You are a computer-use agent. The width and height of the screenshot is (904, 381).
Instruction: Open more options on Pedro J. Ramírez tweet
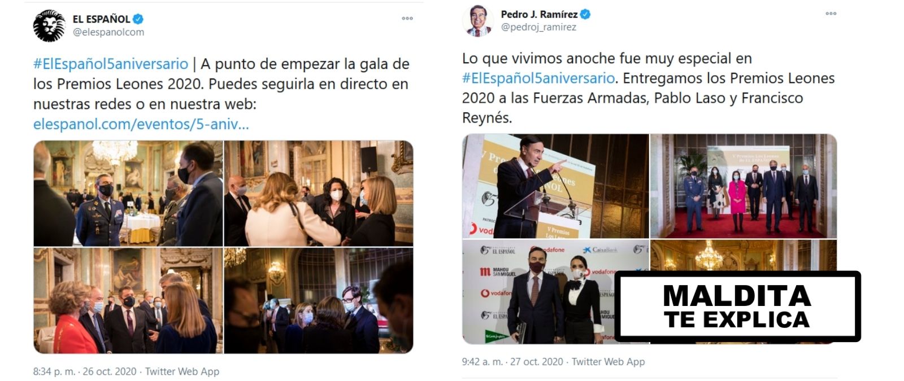[831, 14]
